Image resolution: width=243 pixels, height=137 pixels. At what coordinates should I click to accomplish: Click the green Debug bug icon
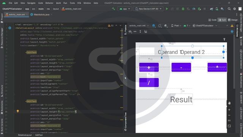(x=183, y=9)
